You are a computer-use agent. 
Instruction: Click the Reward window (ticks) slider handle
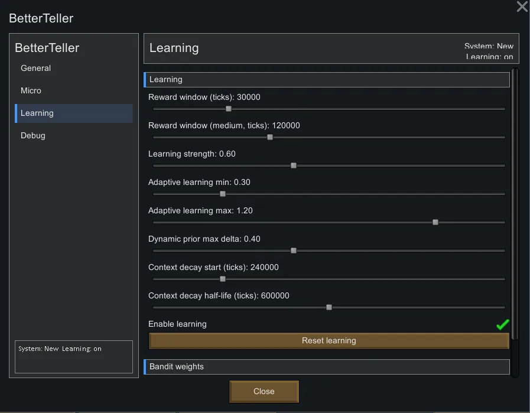pyautogui.click(x=229, y=109)
